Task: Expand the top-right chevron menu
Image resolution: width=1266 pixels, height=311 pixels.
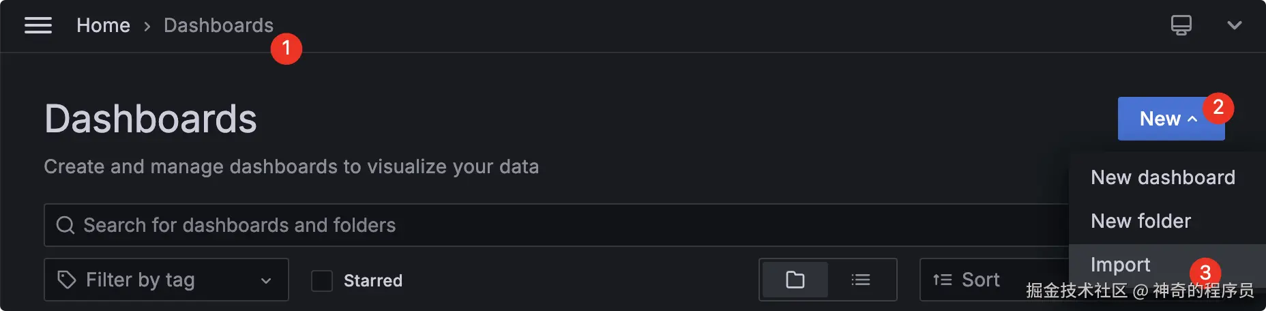Action: coord(1234,25)
